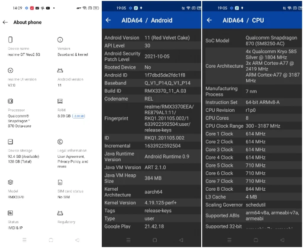Tap the Java VM Heap Size 384 MB value

(x=153, y=178)
